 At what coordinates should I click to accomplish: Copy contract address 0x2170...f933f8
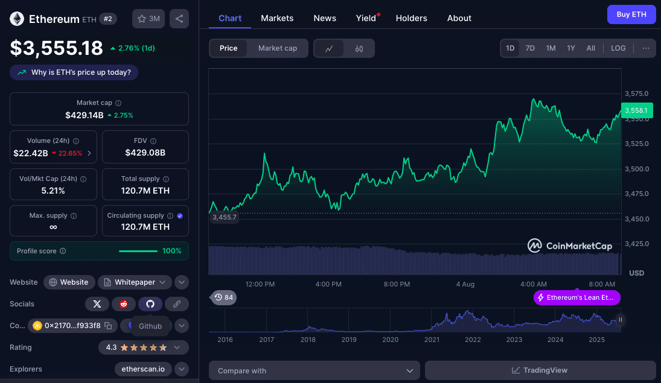(108, 326)
